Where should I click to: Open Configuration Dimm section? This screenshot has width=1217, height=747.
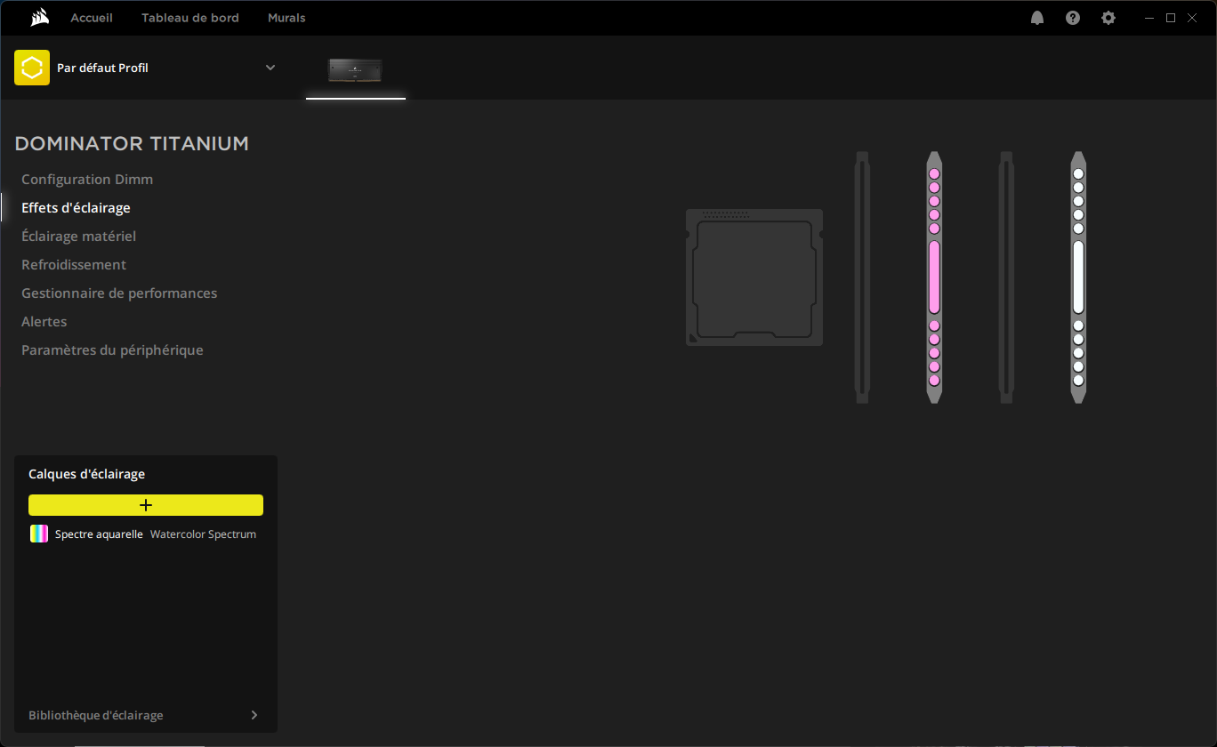point(87,180)
